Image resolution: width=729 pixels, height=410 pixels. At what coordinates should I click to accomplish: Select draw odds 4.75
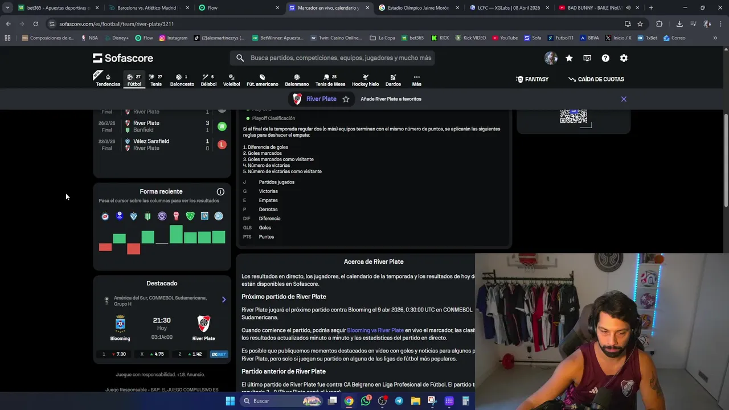152,354
